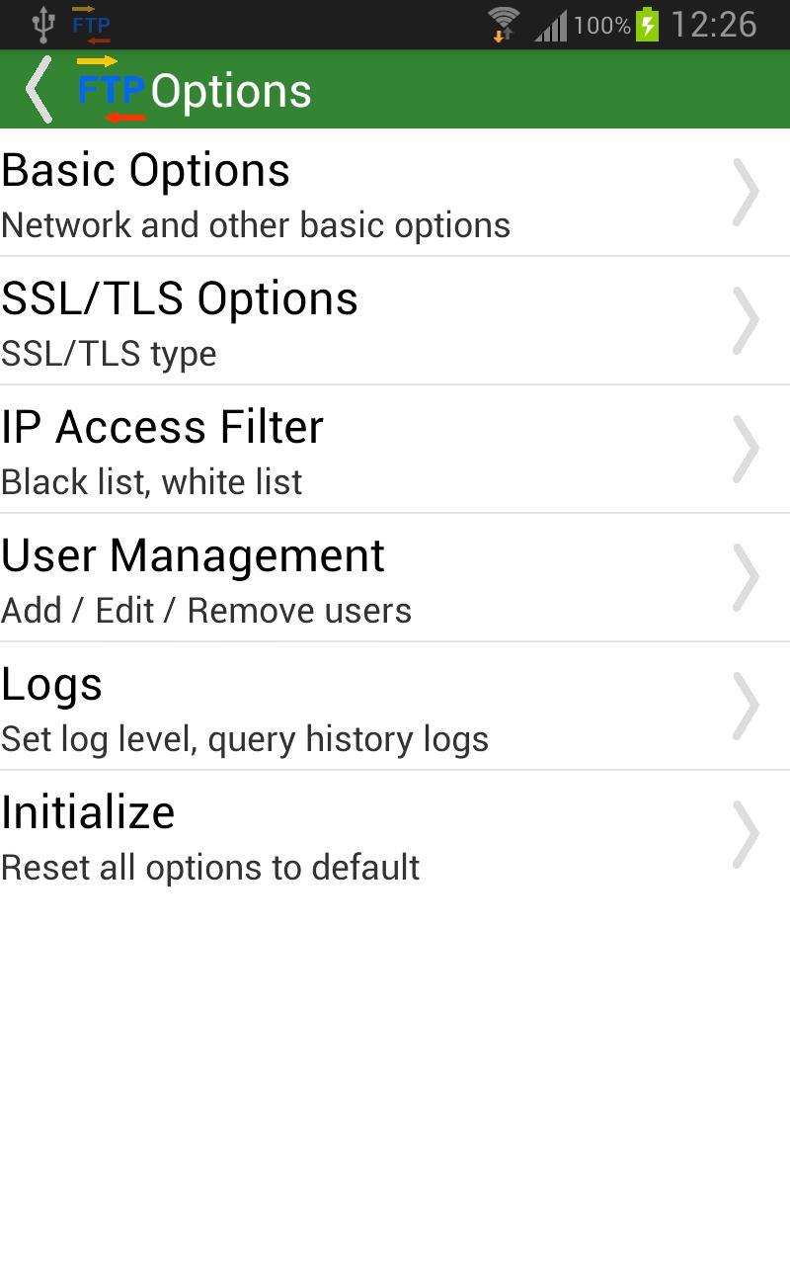Tap the battery percentage indicator showing 100%

tap(601, 25)
